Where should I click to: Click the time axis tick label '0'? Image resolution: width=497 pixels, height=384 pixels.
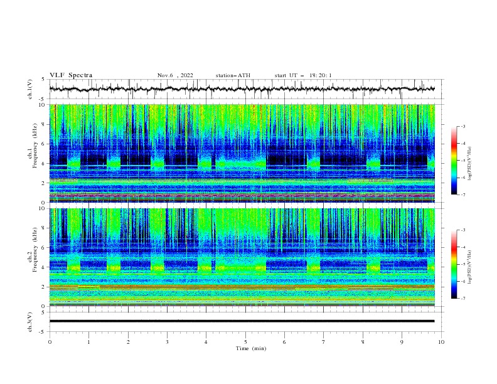pos(50,342)
